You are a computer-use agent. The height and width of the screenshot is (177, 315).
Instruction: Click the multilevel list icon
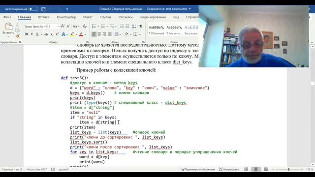click(112, 26)
